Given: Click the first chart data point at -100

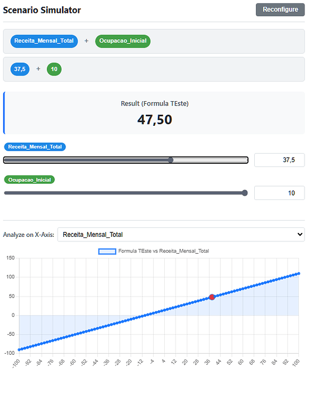Looking at the screenshot, I should 19,350.
